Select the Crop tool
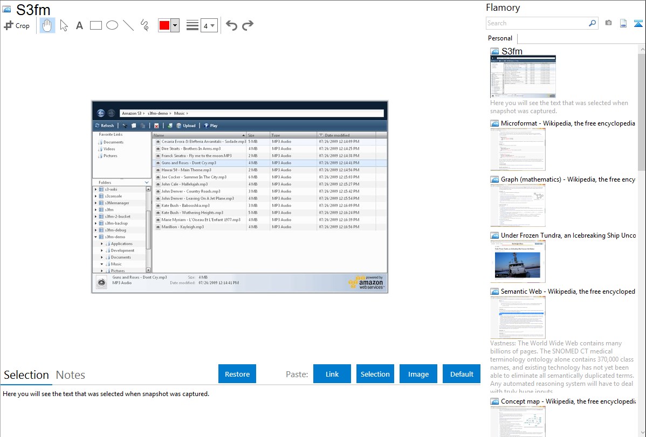This screenshot has height=437, width=646. (17, 25)
